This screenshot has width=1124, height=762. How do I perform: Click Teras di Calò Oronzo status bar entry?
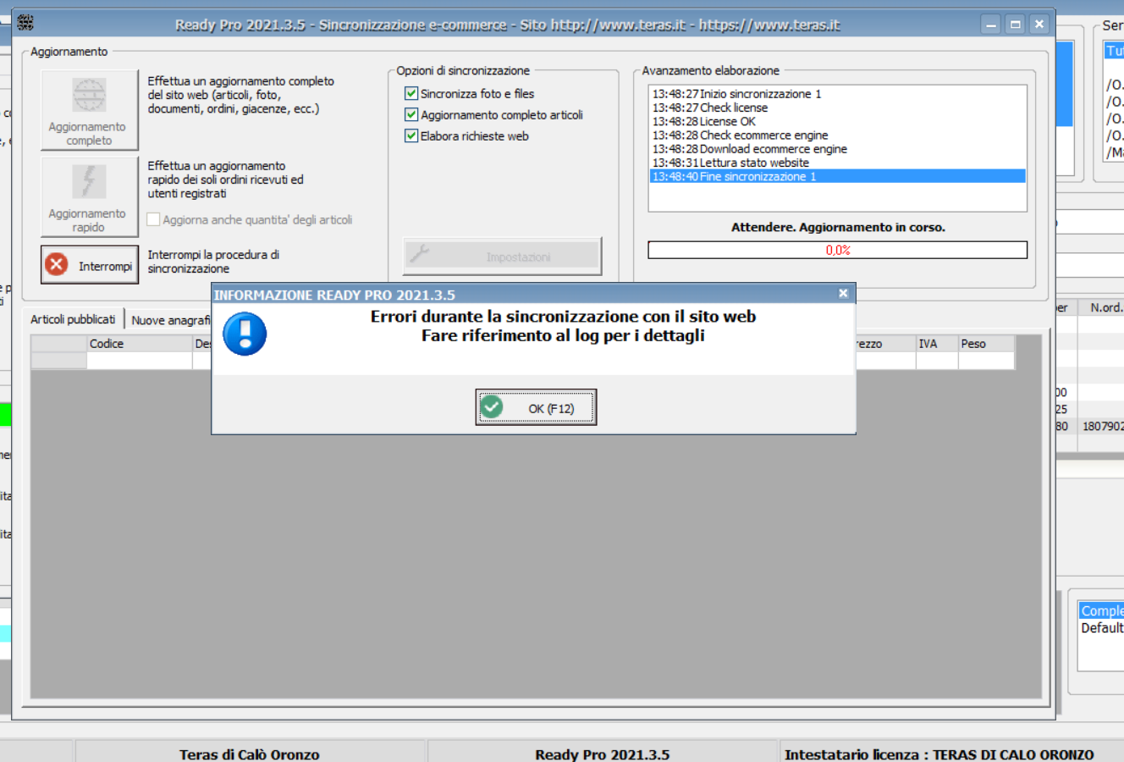[250, 753]
